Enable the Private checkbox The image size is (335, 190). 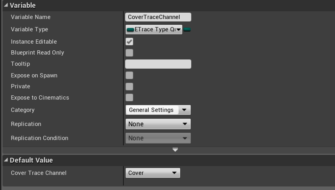(x=129, y=87)
